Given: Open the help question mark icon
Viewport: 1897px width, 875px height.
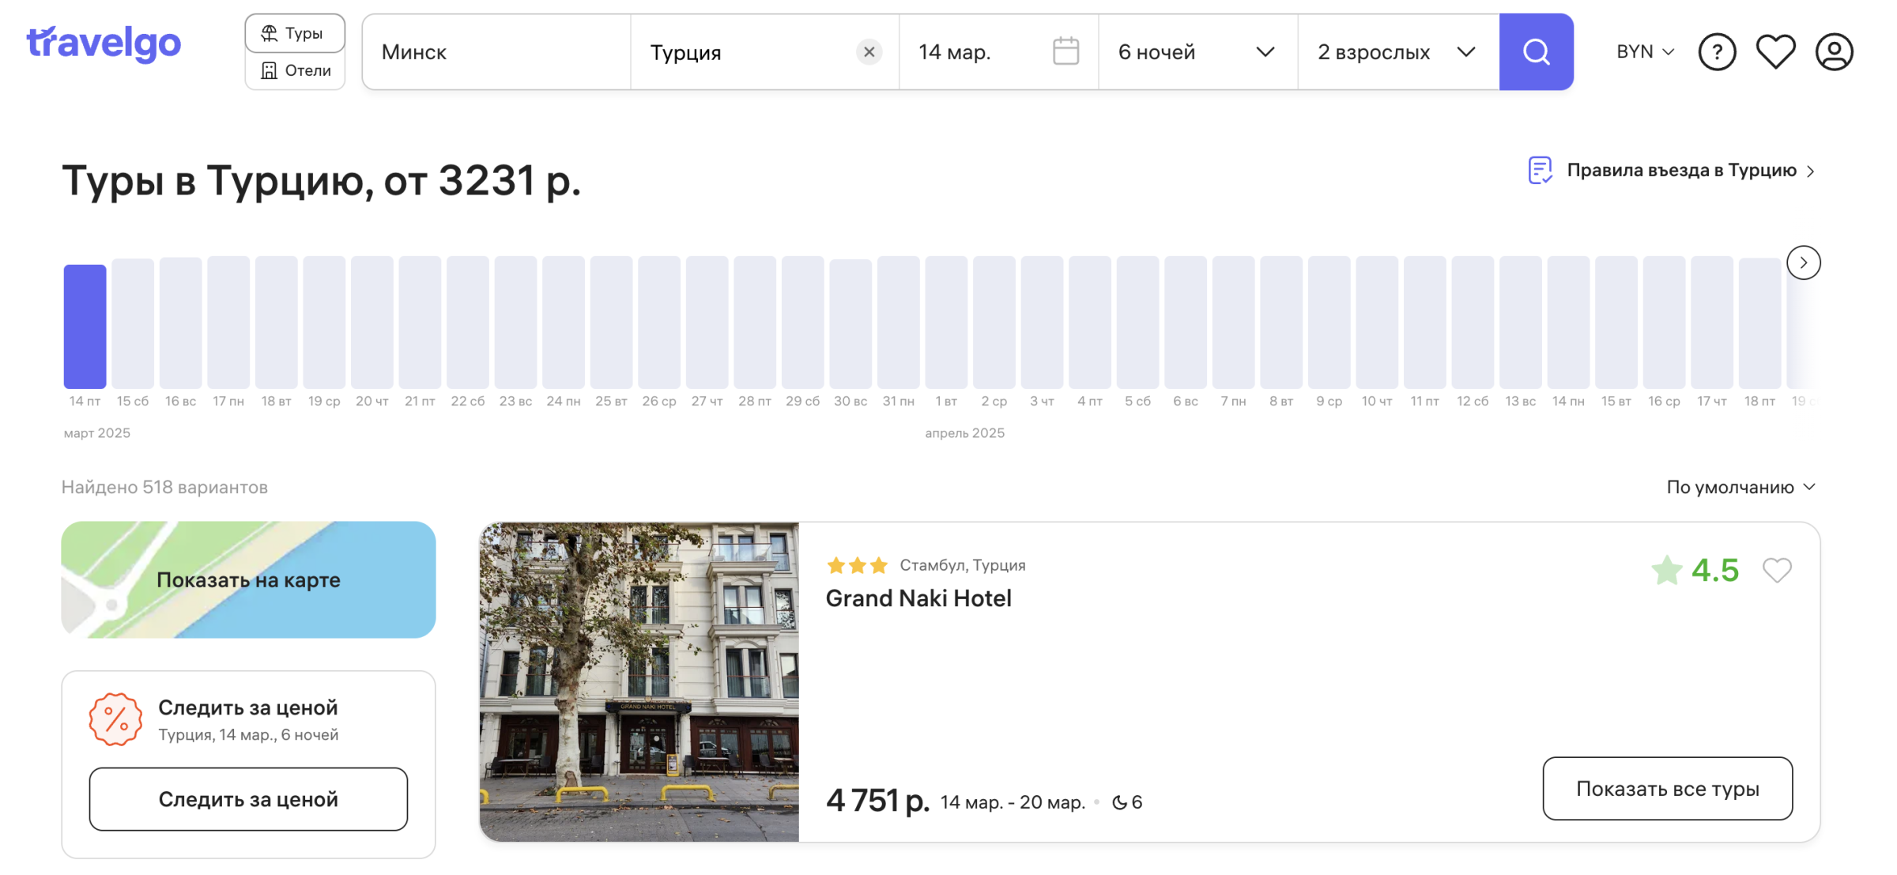Looking at the screenshot, I should [1717, 52].
